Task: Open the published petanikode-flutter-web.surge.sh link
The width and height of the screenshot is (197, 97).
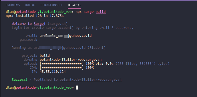Action: tap(91, 80)
